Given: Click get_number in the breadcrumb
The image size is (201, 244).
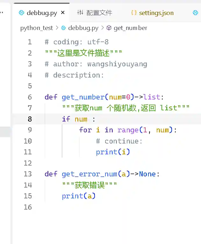Looking at the screenshot, I should 130,28.
